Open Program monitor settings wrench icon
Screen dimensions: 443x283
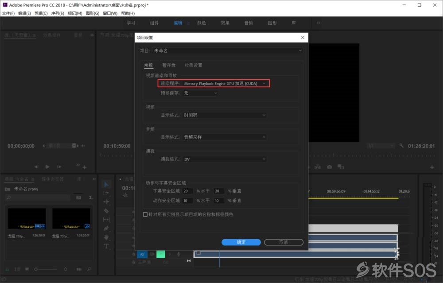[401, 145]
